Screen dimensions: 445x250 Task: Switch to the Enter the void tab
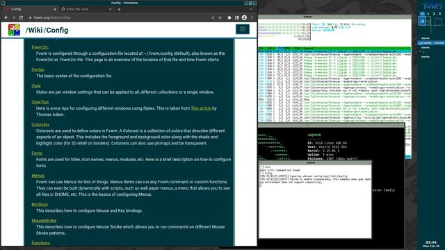pos(86,9)
